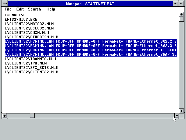The image size is (186, 140).
Task: Click the horizontal scrollbar right arrow
Action: pyautogui.click(x=177, y=116)
